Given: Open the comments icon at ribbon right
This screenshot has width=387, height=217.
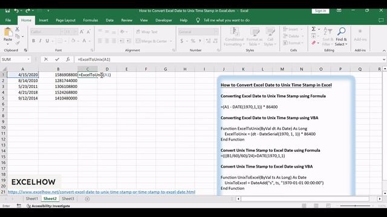Looking at the screenshot, I should [x=381, y=20].
